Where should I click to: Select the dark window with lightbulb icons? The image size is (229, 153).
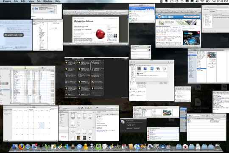[x=97, y=78]
